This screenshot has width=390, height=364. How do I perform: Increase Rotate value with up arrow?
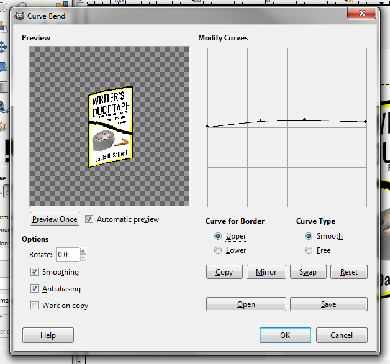83,252
